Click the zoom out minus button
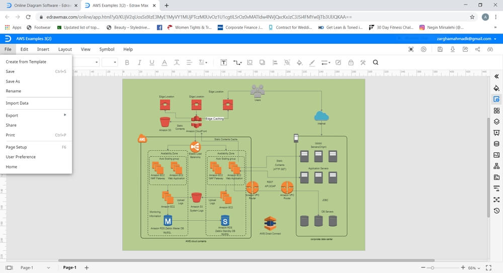The width and height of the screenshot is (503, 273). click(x=423, y=267)
